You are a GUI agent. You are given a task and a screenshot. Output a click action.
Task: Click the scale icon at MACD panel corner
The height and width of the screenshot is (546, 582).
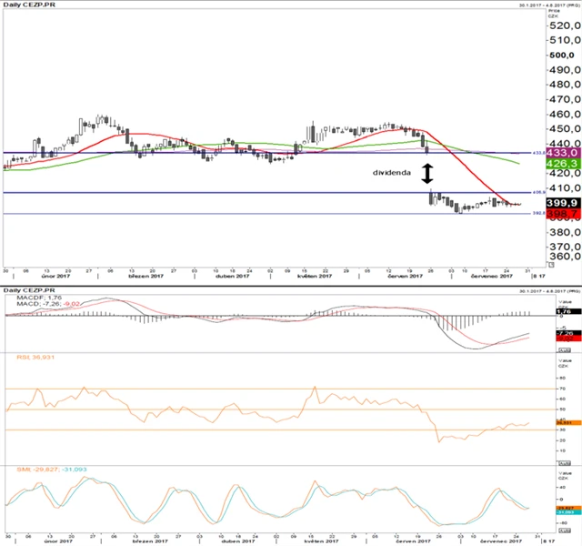pyautogui.click(x=565, y=349)
